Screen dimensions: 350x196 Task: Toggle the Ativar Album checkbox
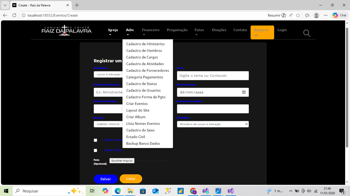(95, 150)
